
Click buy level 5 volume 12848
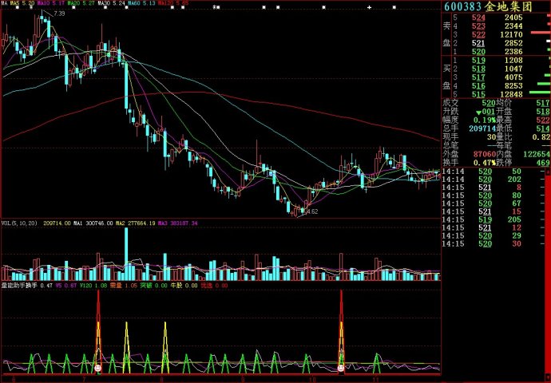point(511,94)
